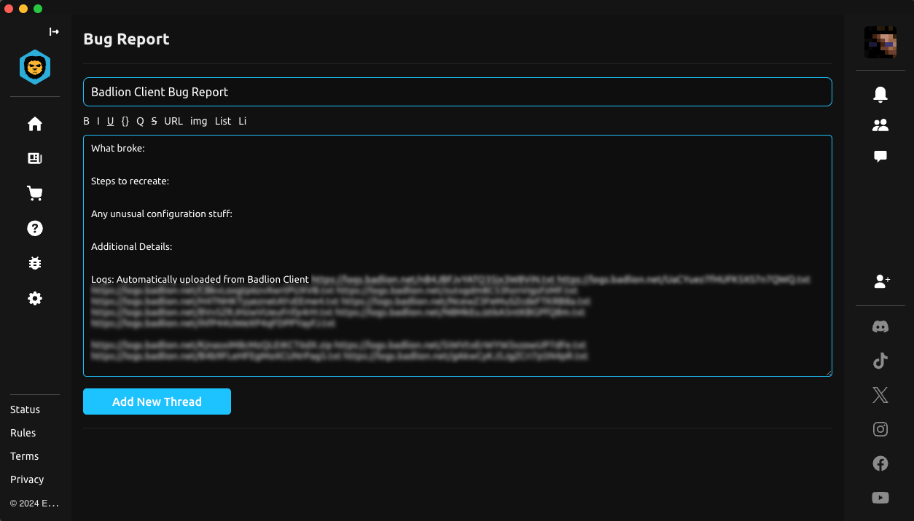The height and width of the screenshot is (521, 914).
Task: Open the Privacy link
Action: 28,479
